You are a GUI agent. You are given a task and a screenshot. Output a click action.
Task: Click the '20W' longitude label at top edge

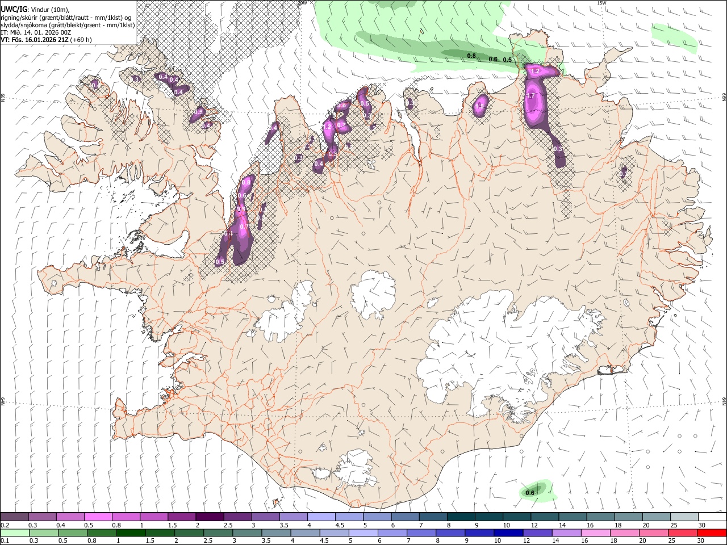click(302, 3)
